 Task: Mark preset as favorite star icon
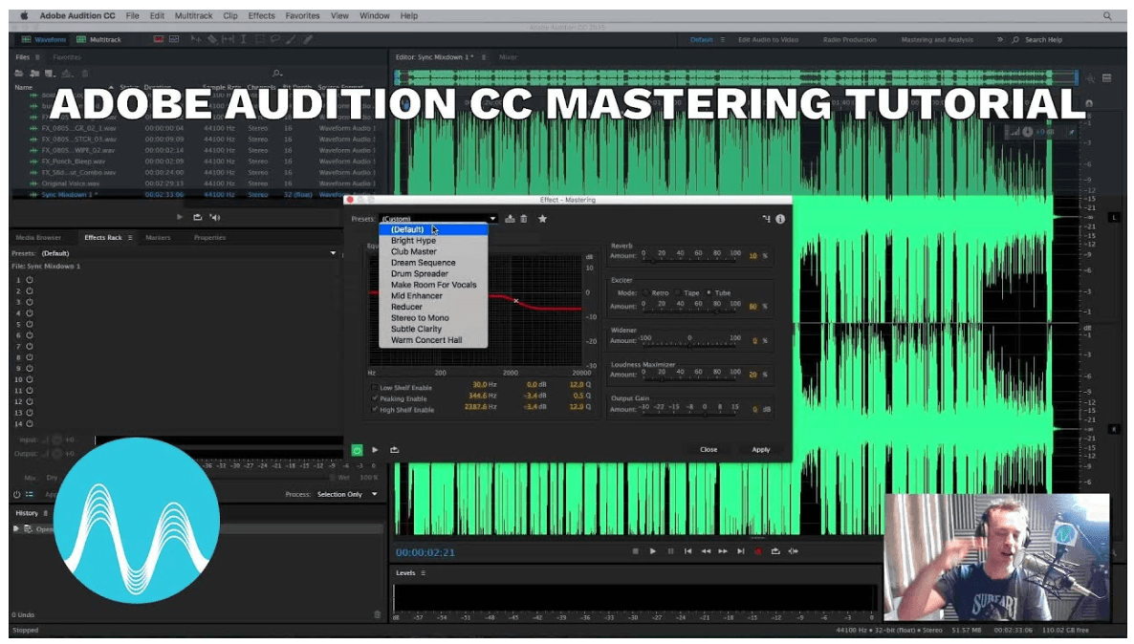pos(542,218)
